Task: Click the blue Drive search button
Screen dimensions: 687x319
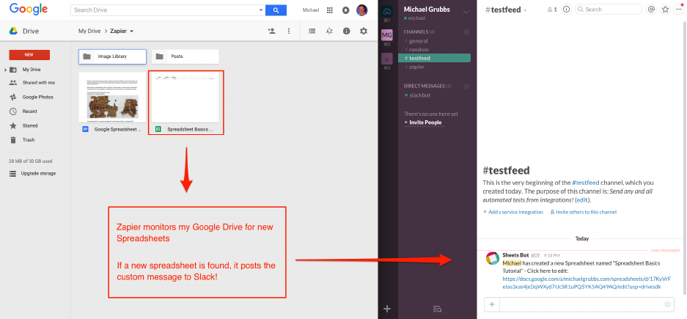Action: coord(276,10)
